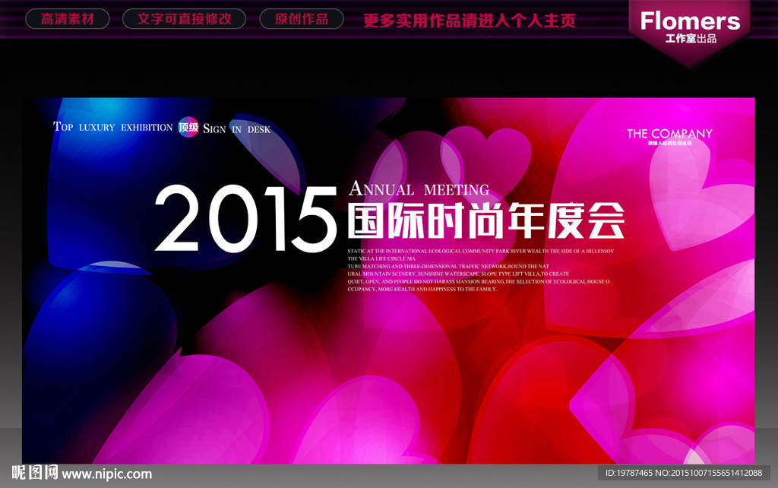778x488 pixels.
Task: Click the 'STATIC AT THE INTERNATIONAL' paragraph line
Action: (480, 251)
